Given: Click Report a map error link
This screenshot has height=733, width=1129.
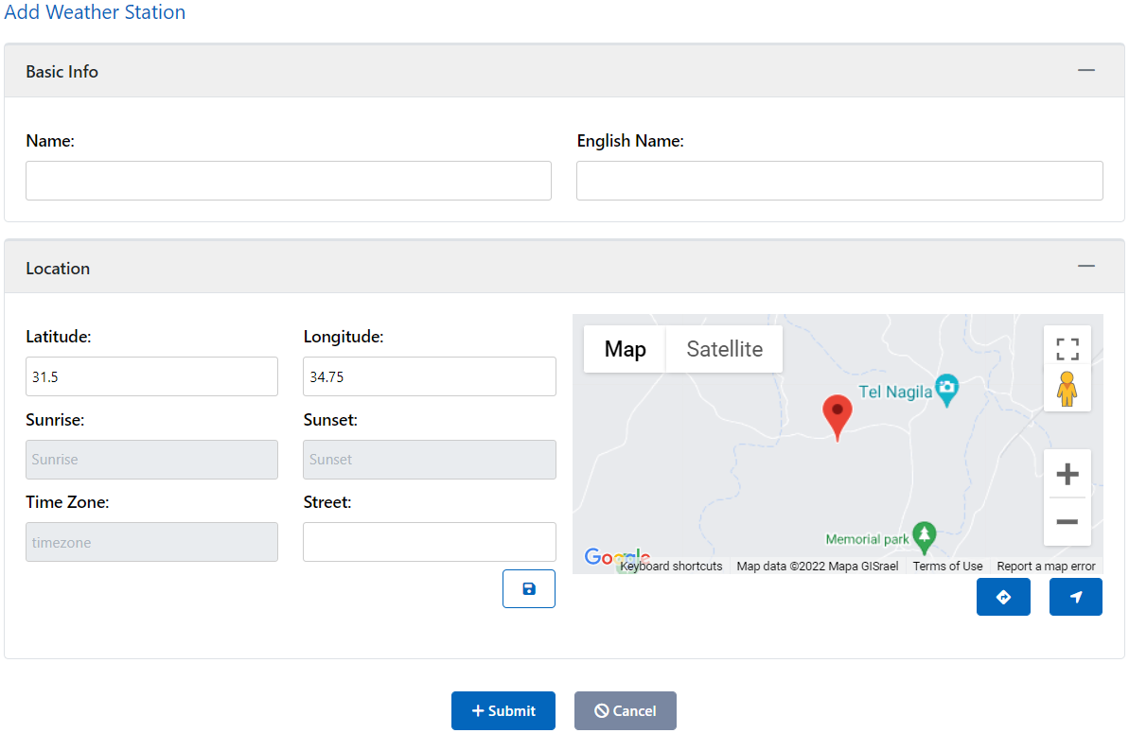Looking at the screenshot, I should 1046,567.
